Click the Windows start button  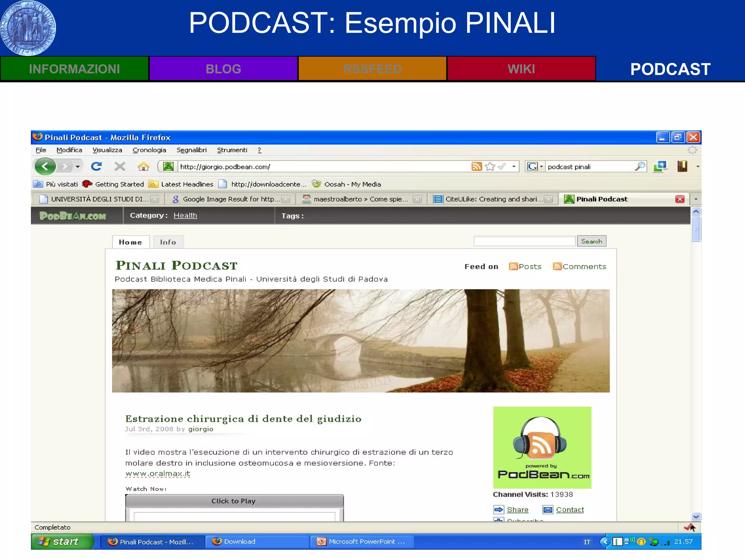pos(62,542)
